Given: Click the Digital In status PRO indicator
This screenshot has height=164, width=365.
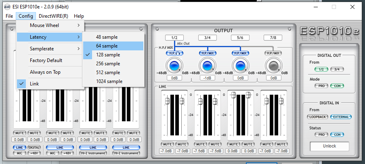Looking at the screenshot, I should [321, 135].
